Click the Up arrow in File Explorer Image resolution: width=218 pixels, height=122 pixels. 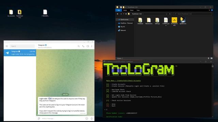[126, 14]
